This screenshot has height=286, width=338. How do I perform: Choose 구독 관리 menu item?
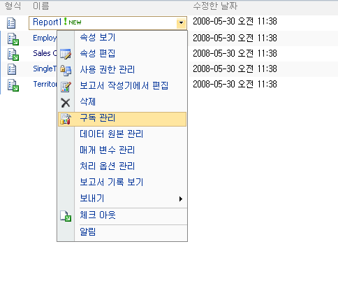click(122, 119)
